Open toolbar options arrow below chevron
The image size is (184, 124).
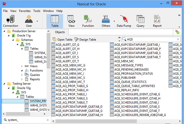click(179, 27)
